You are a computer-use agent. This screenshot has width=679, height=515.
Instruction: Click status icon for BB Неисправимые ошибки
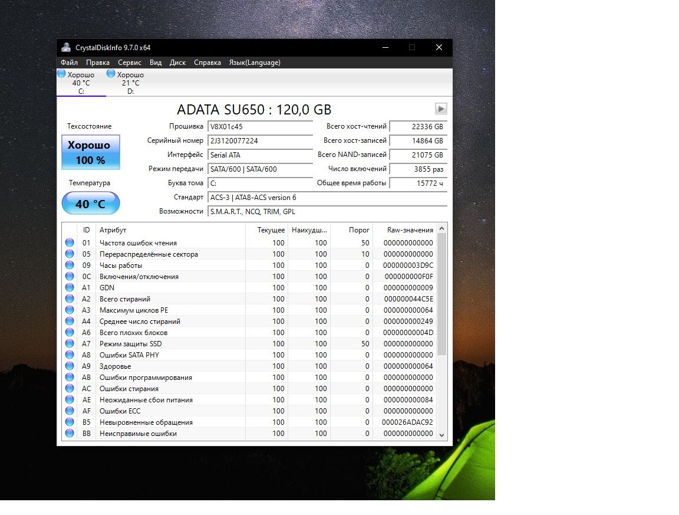70,434
